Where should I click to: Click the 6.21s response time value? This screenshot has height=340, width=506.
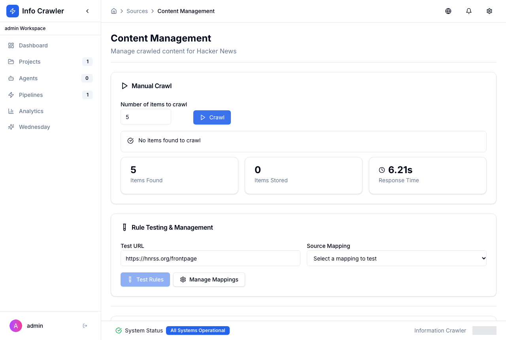pos(400,170)
